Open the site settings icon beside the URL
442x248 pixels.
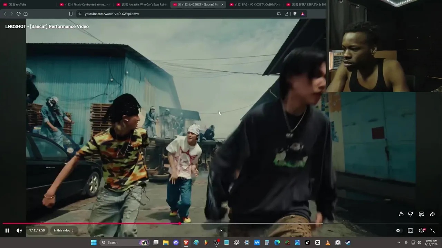(x=80, y=14)
